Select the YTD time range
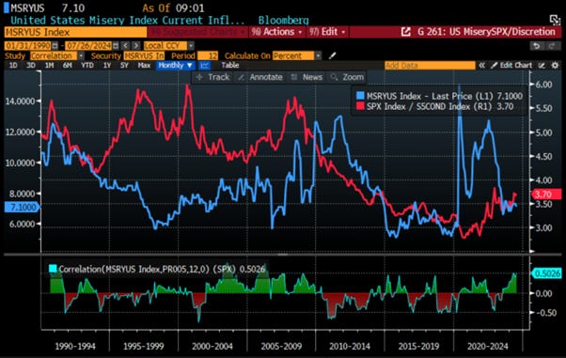 pyautogui.click(x=87, y=66)
